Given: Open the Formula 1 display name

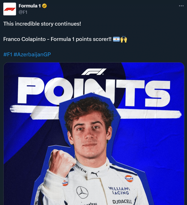Looking at the screenshot, I should (x=29, y=6).
